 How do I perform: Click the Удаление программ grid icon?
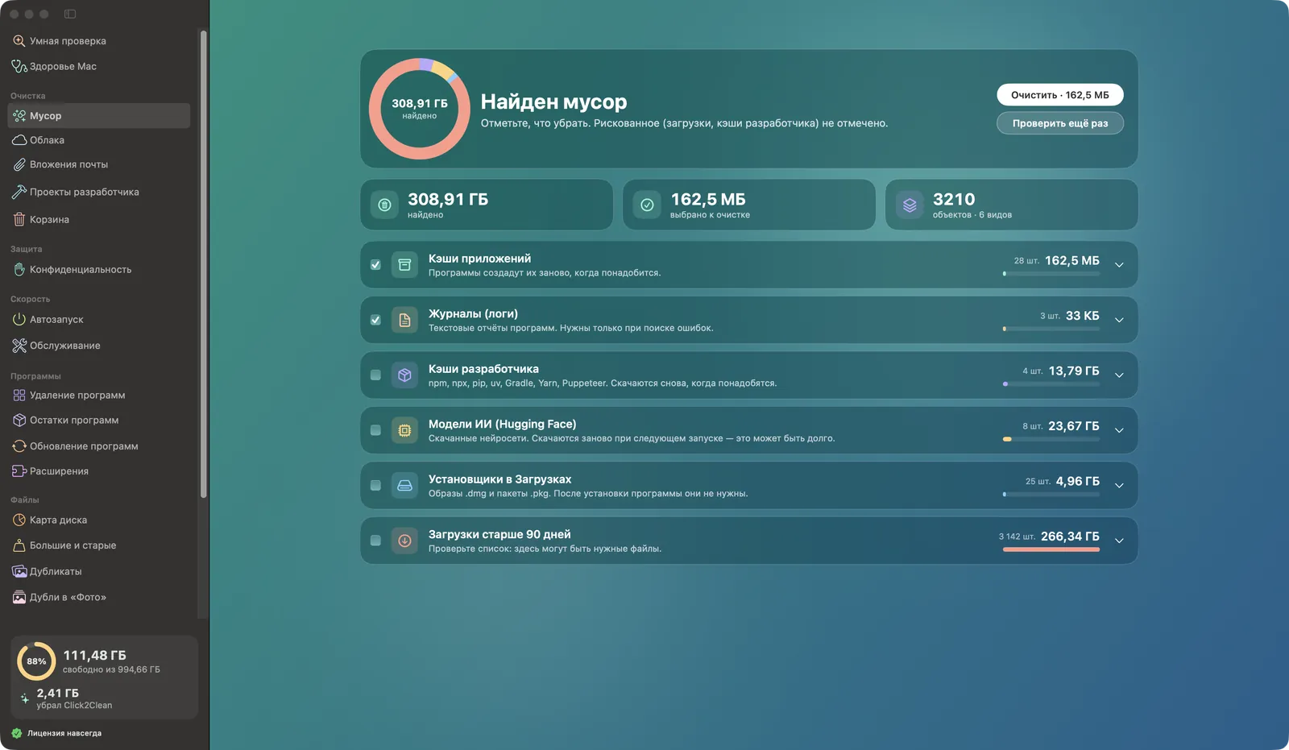(19, 395)
